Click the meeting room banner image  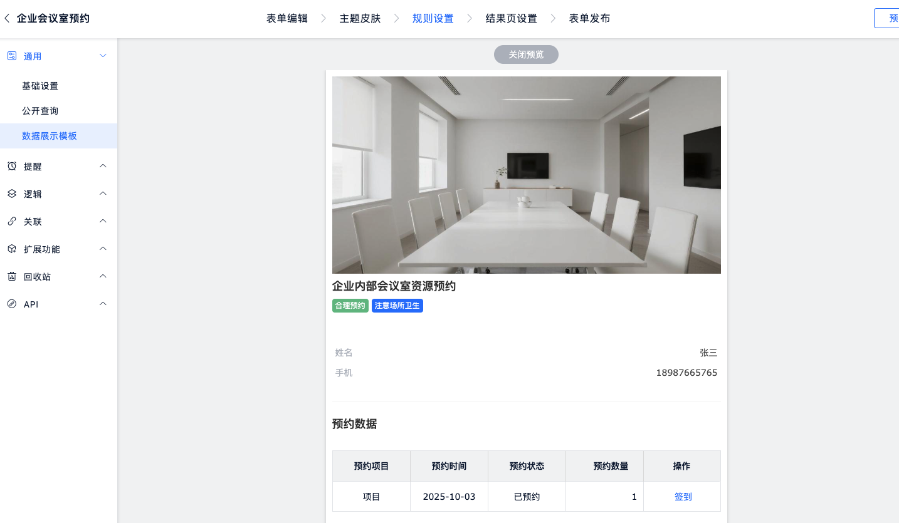coord(526,175)
